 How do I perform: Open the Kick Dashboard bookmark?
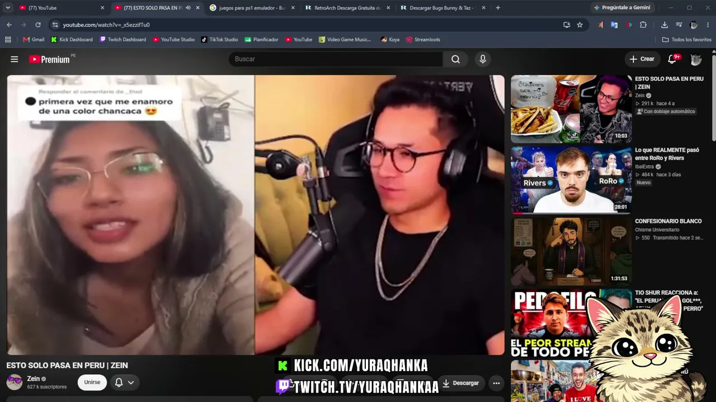(72, 40)
